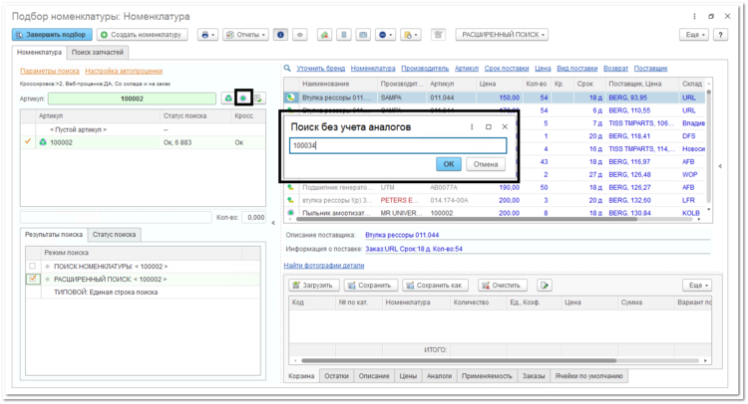The width and height of the screenshot is (748, 404).
Task: Click the card icon left of blue circle dropdown
Action: point(363,35)
